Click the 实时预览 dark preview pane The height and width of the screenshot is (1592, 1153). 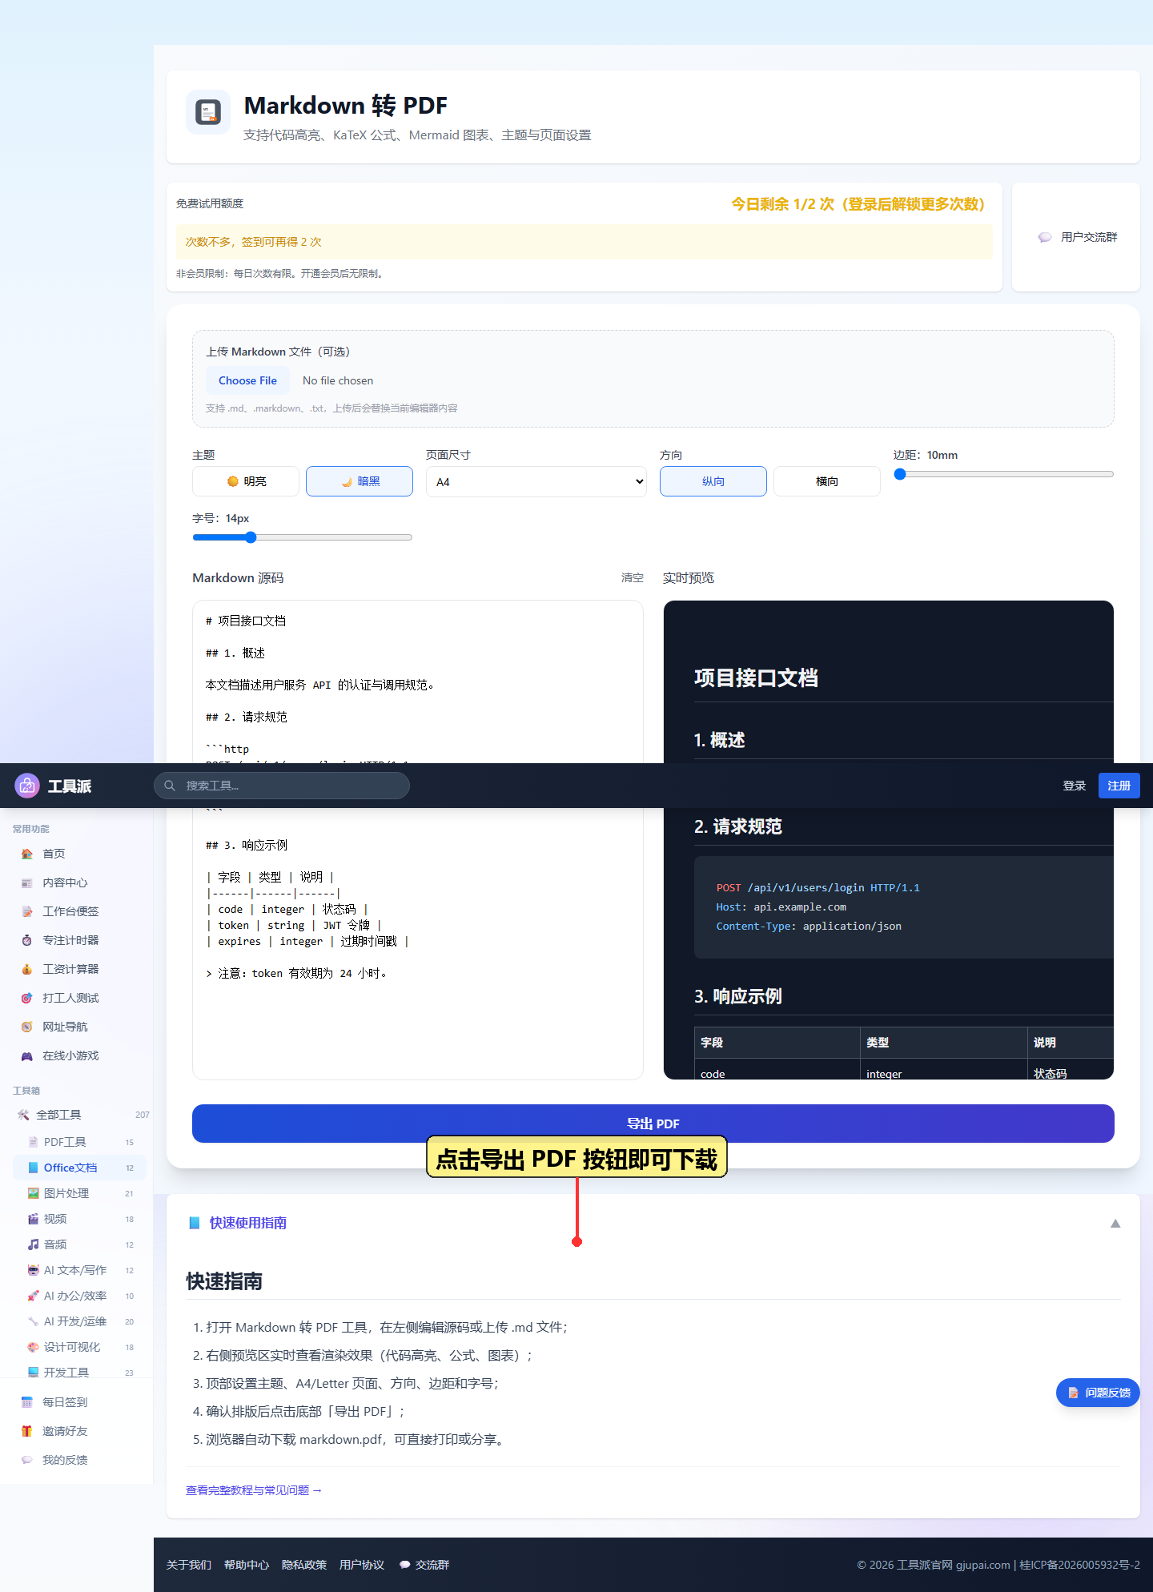coord(889,840)
